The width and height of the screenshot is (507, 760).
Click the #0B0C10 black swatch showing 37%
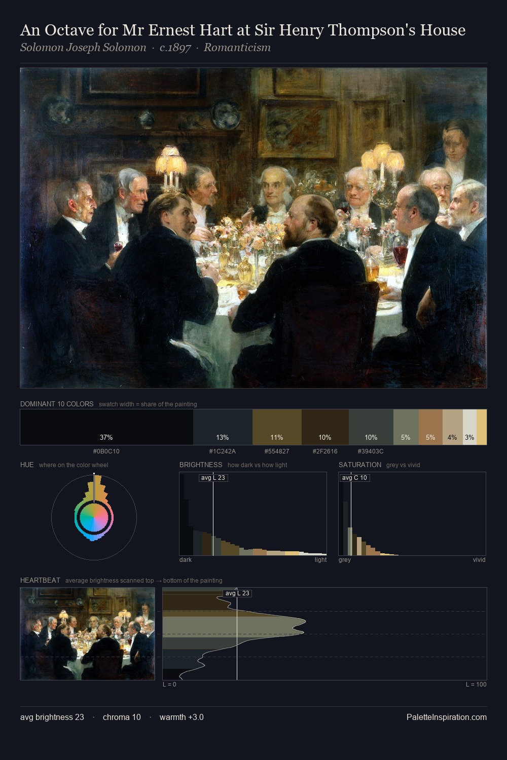106,427
